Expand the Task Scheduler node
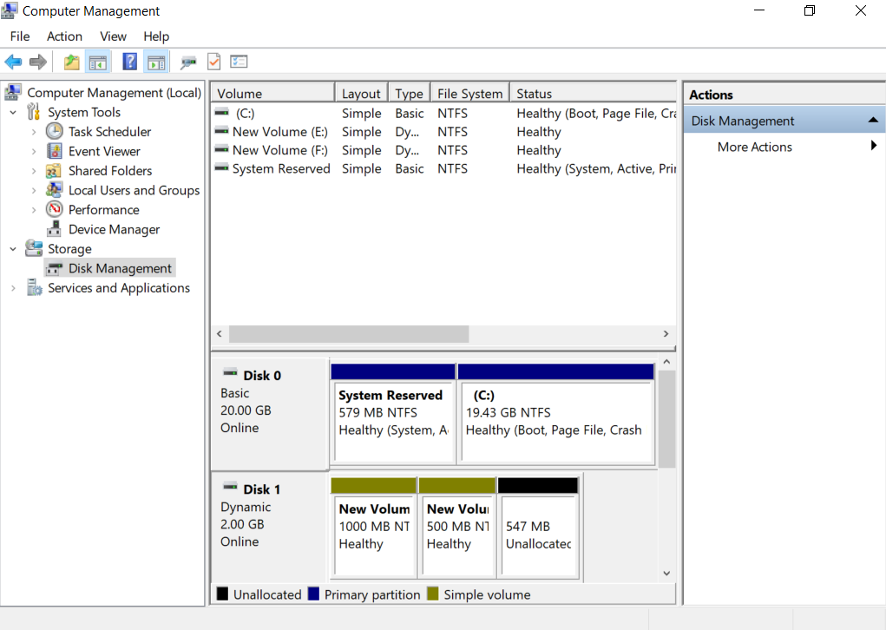This screenshot has height=630, width=886. click(34, 132)
